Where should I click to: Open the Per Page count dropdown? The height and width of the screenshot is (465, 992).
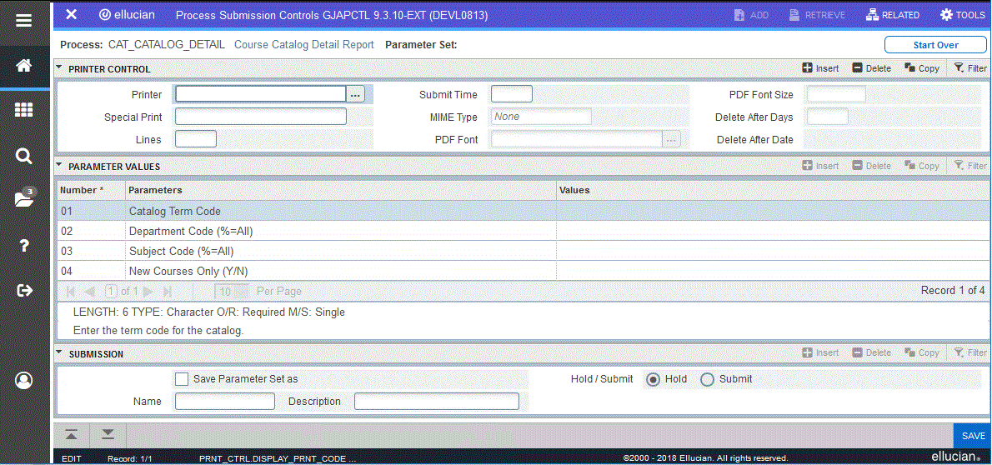232,292
